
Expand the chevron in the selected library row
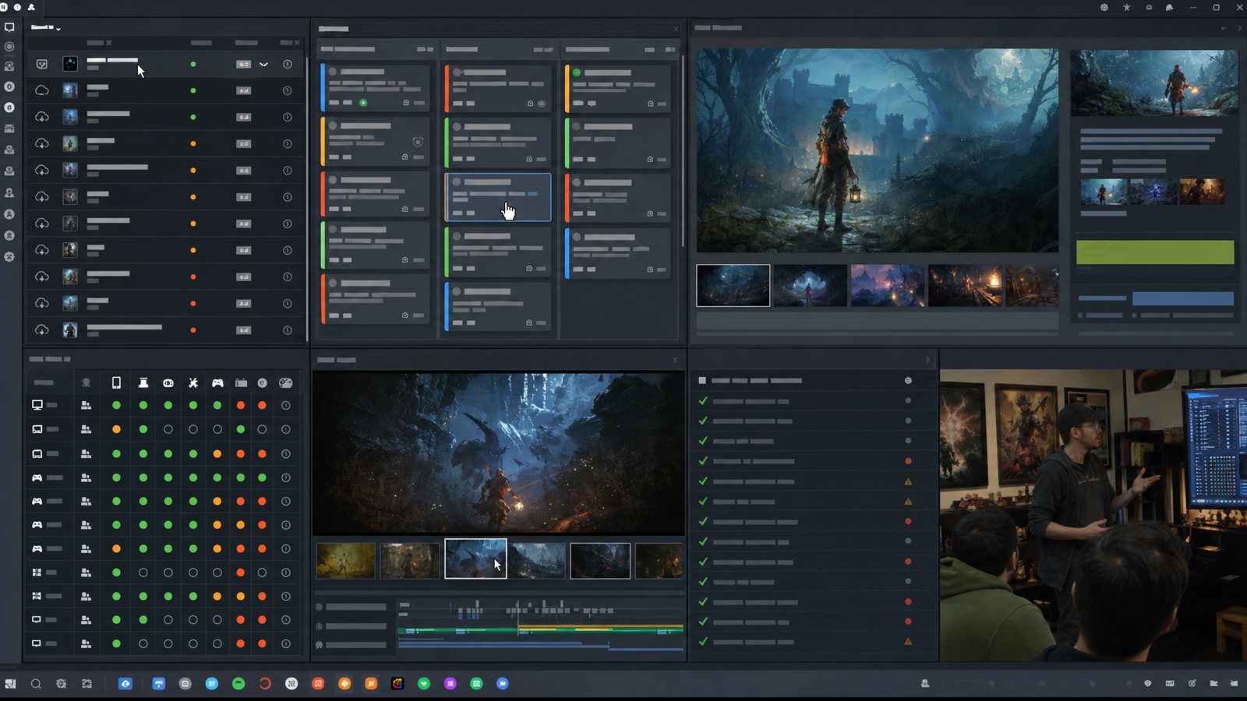263,64
